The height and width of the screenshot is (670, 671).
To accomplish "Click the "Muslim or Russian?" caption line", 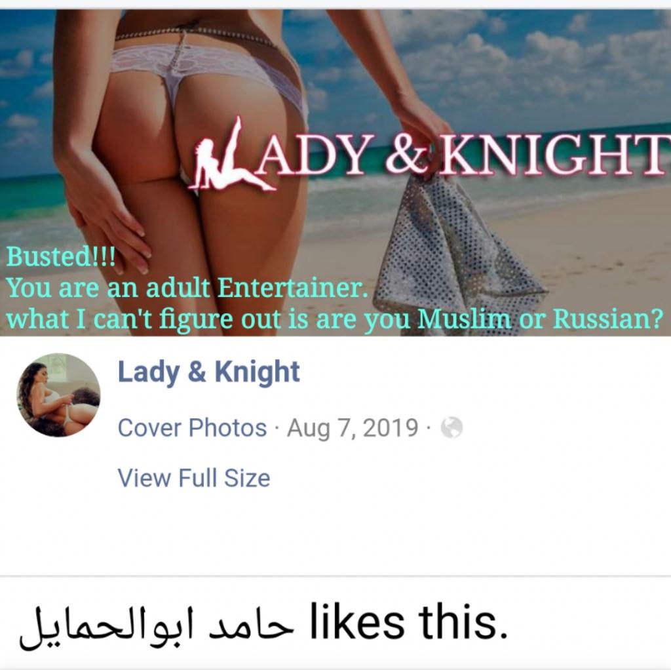I will [334, 319].
